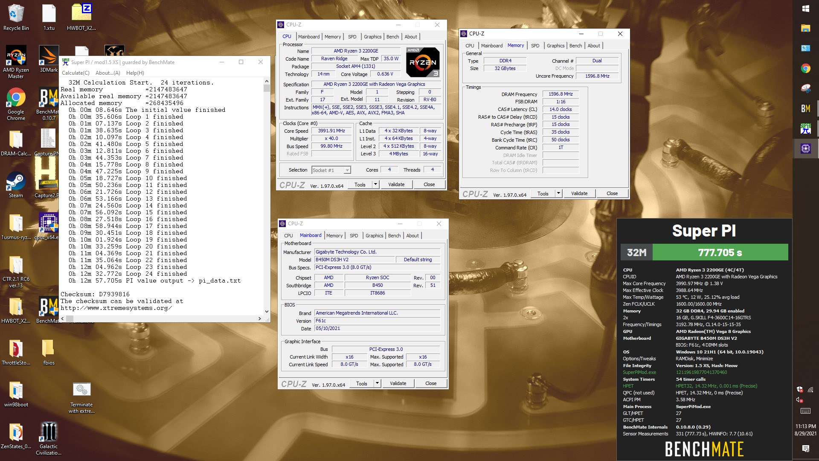This screenshot has width=819, height=461.
Task: Open Help(H) menu in Super PI
Action: 135,73
